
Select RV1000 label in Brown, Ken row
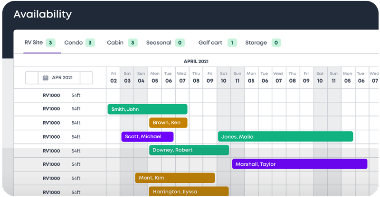click(51, 123)
